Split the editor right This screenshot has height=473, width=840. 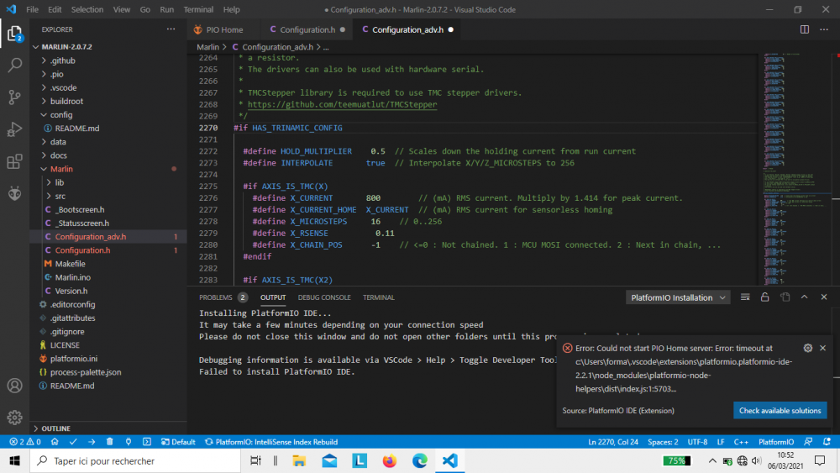(x=805, y=29)
